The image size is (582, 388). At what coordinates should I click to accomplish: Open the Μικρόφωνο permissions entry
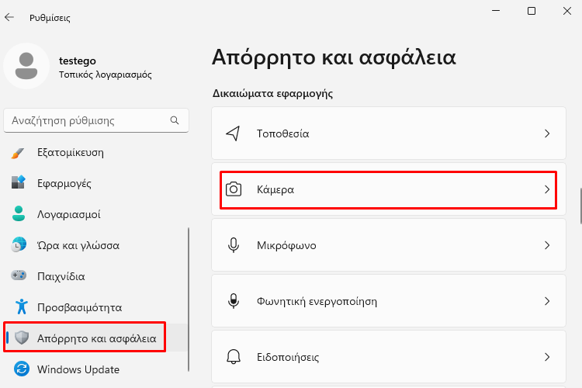point(389,245)
